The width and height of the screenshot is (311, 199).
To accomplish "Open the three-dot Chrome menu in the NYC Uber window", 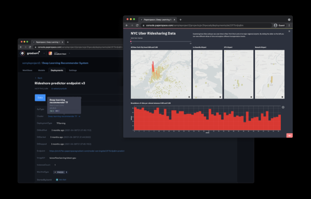I will click(289, 25).
